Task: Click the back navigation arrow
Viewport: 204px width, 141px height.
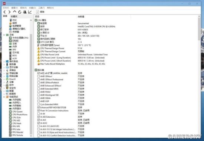Action: 5,12
